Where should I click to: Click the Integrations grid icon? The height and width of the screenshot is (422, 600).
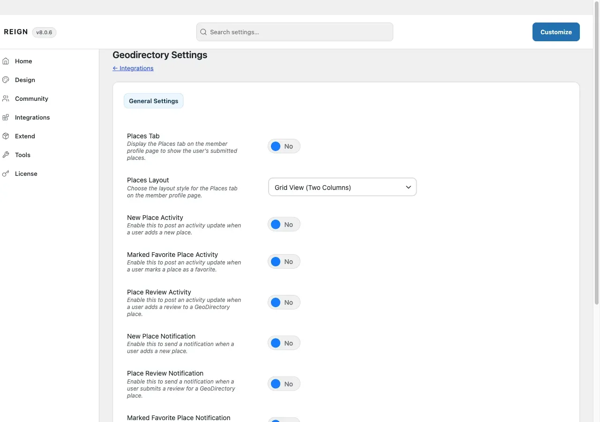(x=6, y=117)
